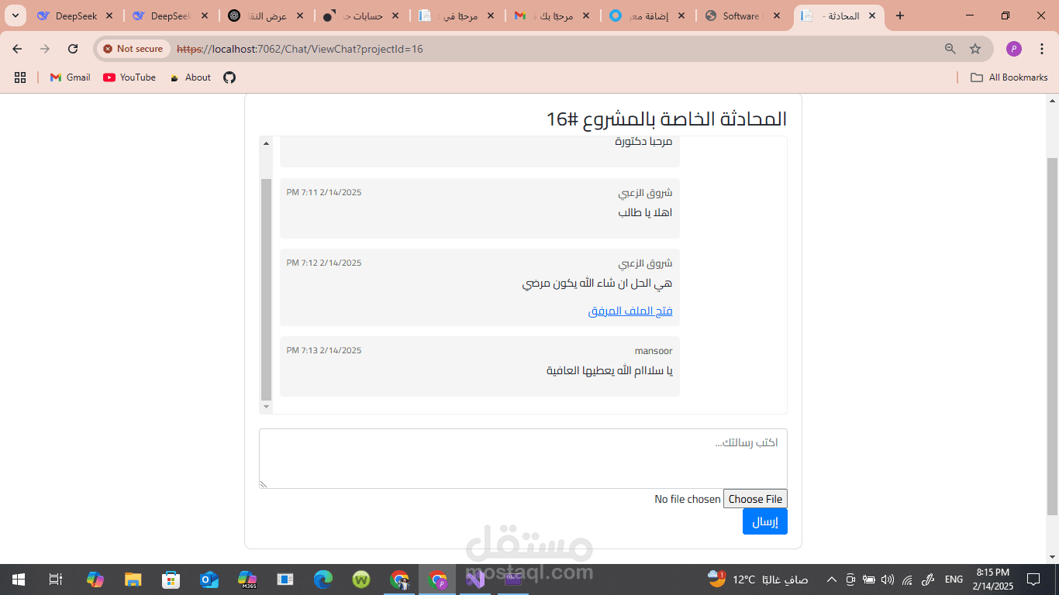1059x595 pixels.
Task: Click the timestamp 7:13 PM 2/14/2025
Action: point(324,350)
